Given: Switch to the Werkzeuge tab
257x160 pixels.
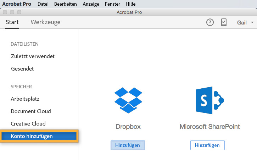Looking at the screenshot, I should [46, 22].
